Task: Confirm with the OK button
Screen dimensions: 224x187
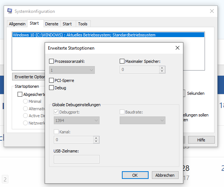Action: [x=135, y=175]
